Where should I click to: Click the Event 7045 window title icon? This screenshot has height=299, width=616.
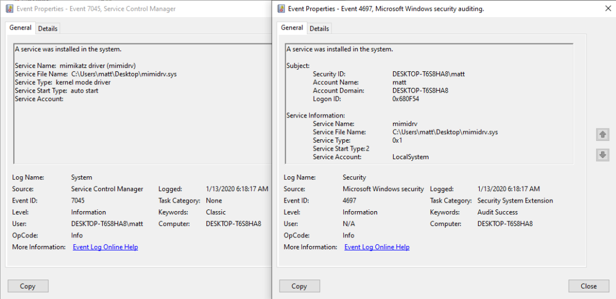click(x=9, y=9)
